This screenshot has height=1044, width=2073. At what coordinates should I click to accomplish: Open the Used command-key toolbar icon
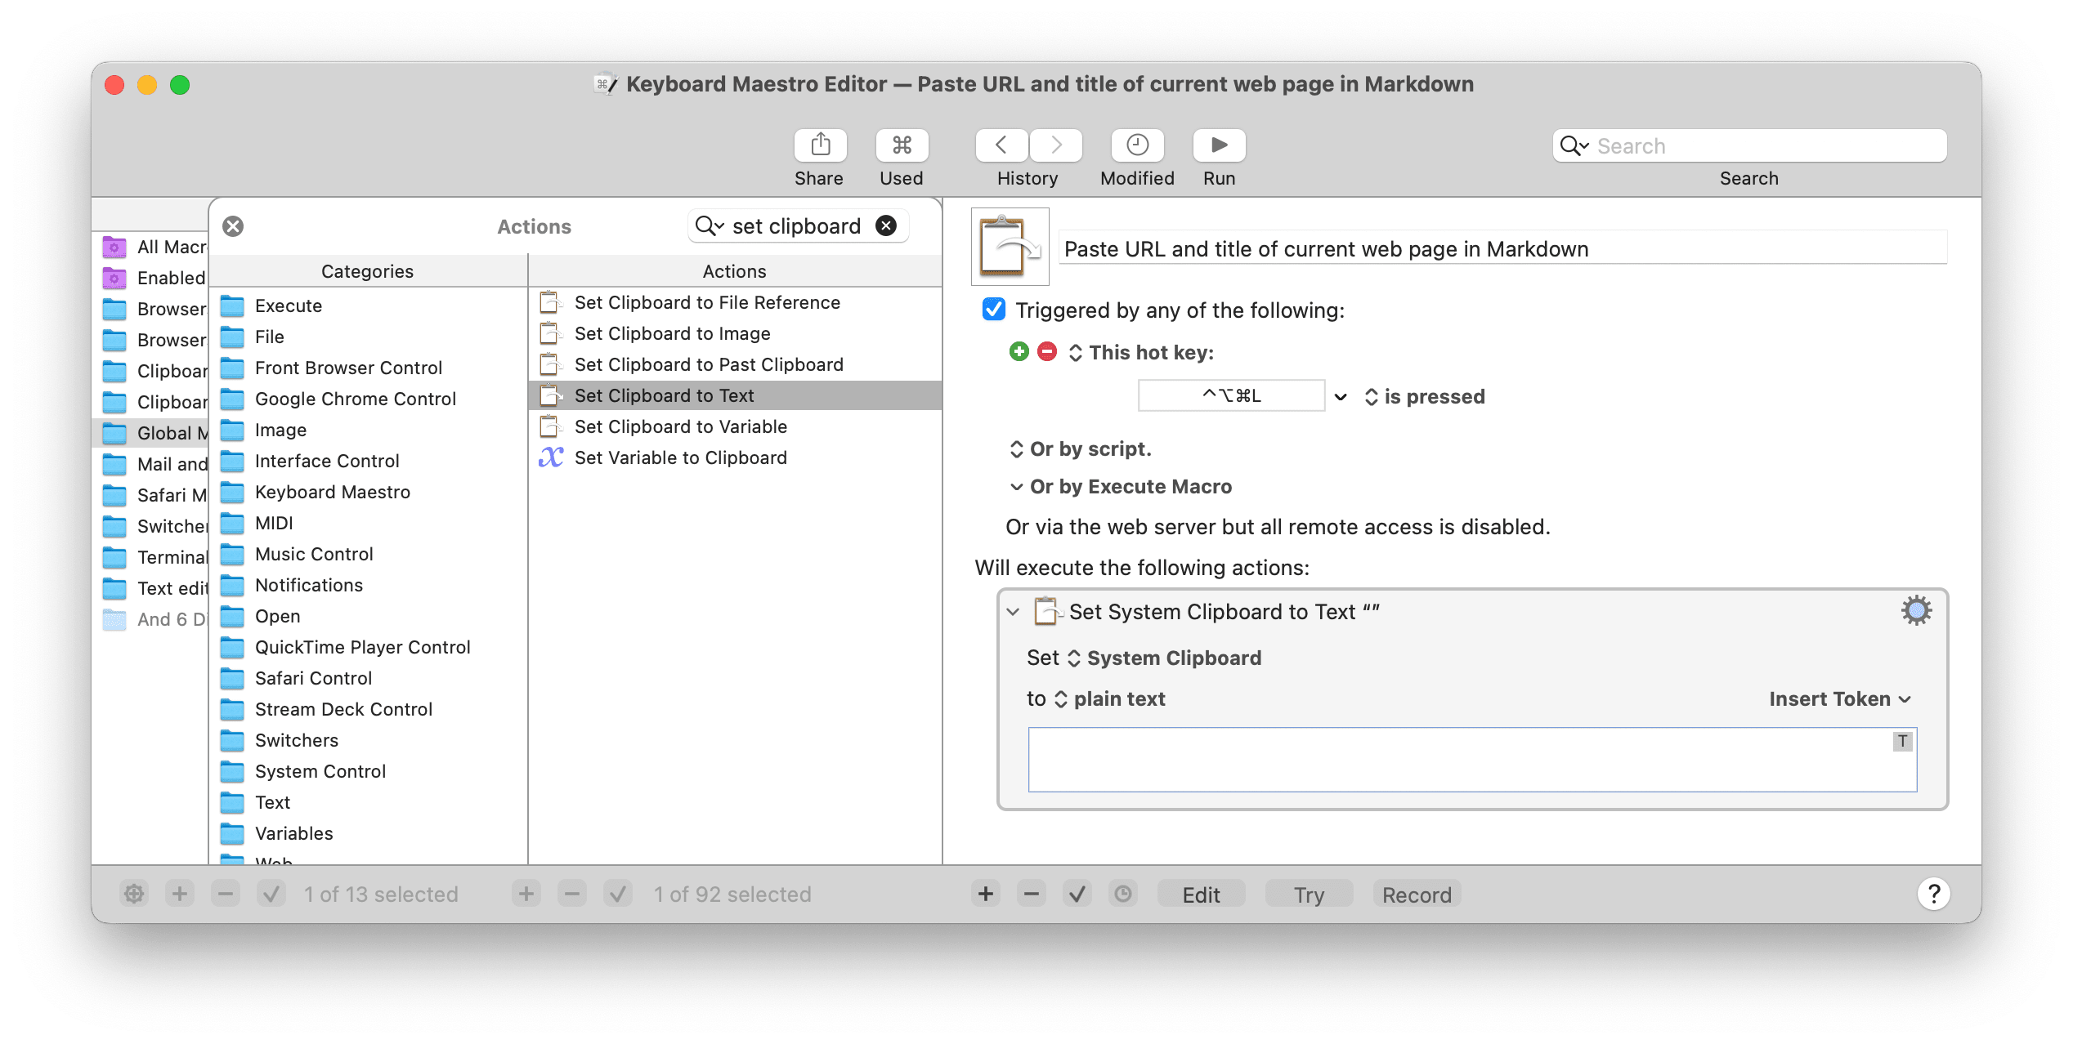[902, 145]
